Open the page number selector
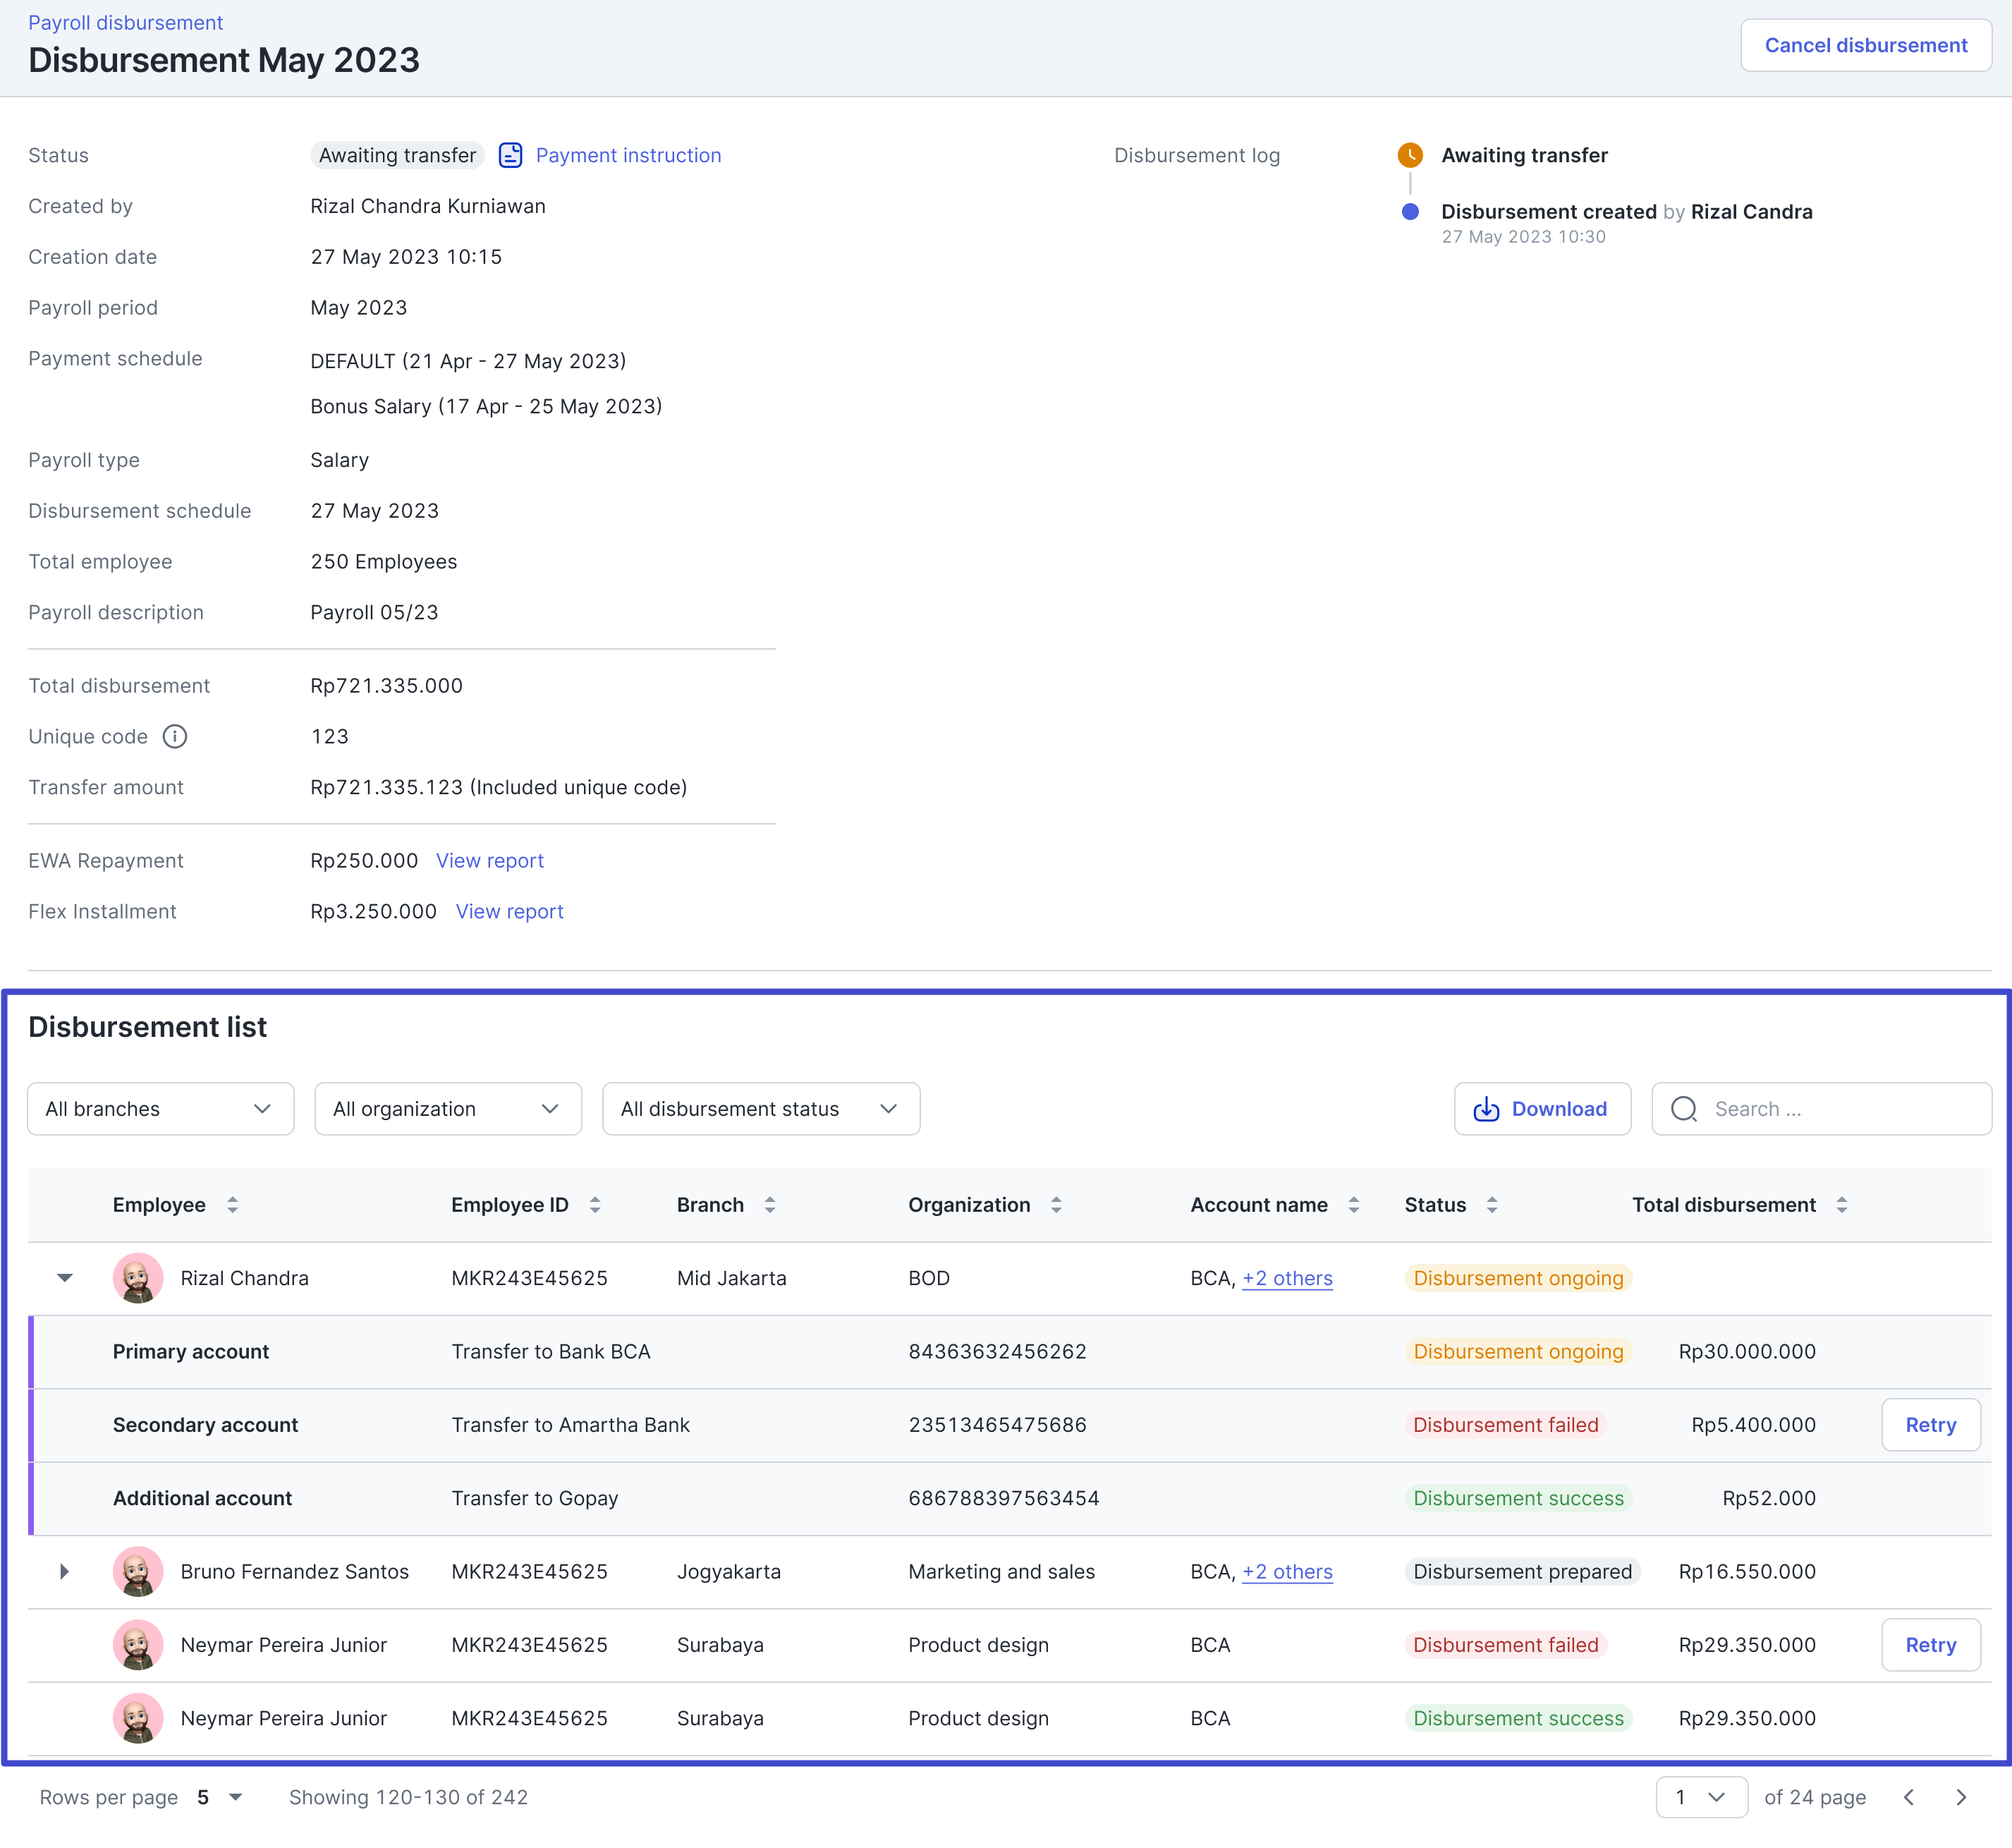Screen dimensions: 2012x1848 pyautogui.click(x=1701, y=1797)
